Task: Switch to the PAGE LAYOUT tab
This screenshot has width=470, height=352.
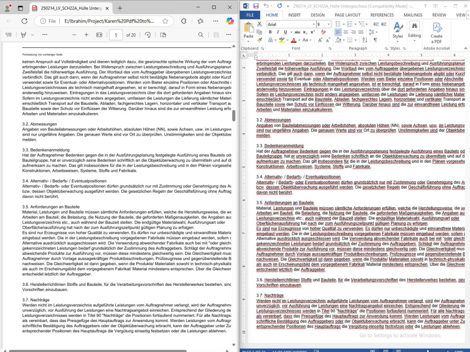Action: (347, 15)
